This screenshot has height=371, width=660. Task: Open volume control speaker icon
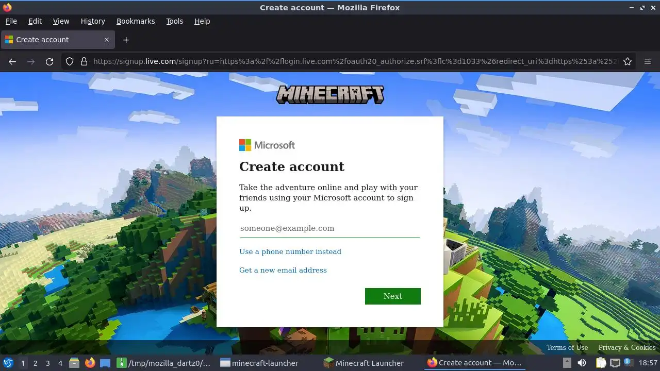tap(582, 363)
